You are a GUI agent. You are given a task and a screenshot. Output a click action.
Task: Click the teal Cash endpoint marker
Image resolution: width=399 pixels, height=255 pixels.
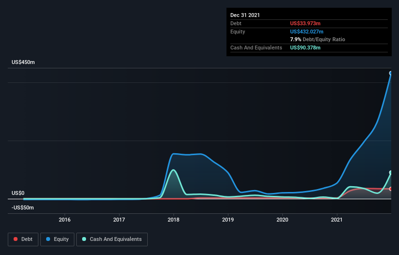tap(391, 173)
